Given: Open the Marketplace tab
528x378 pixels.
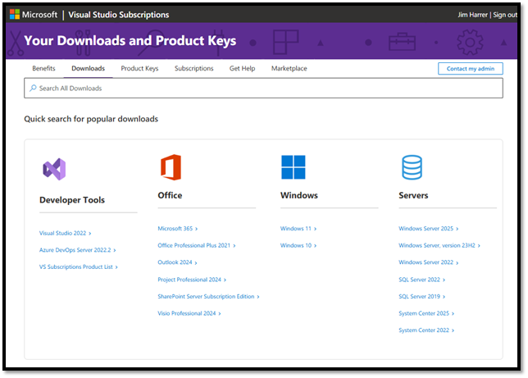Looking at the screenshot, I should (289, 69).
